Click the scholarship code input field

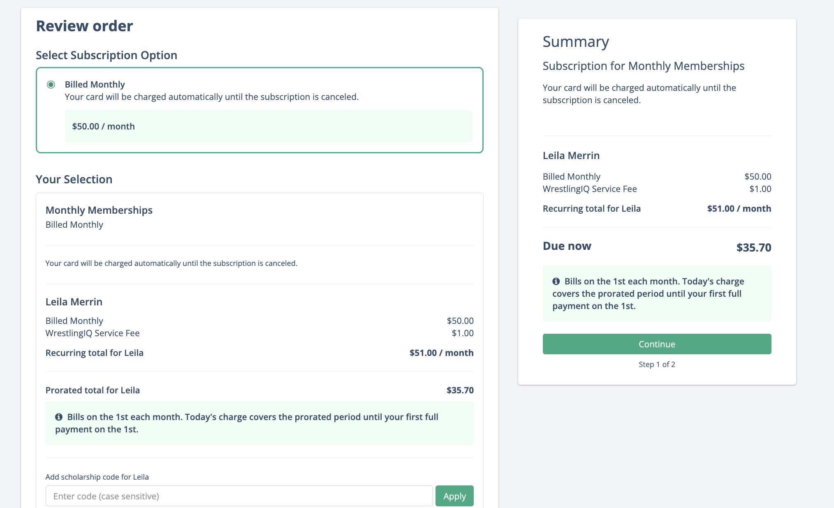(x=239, y=496)
